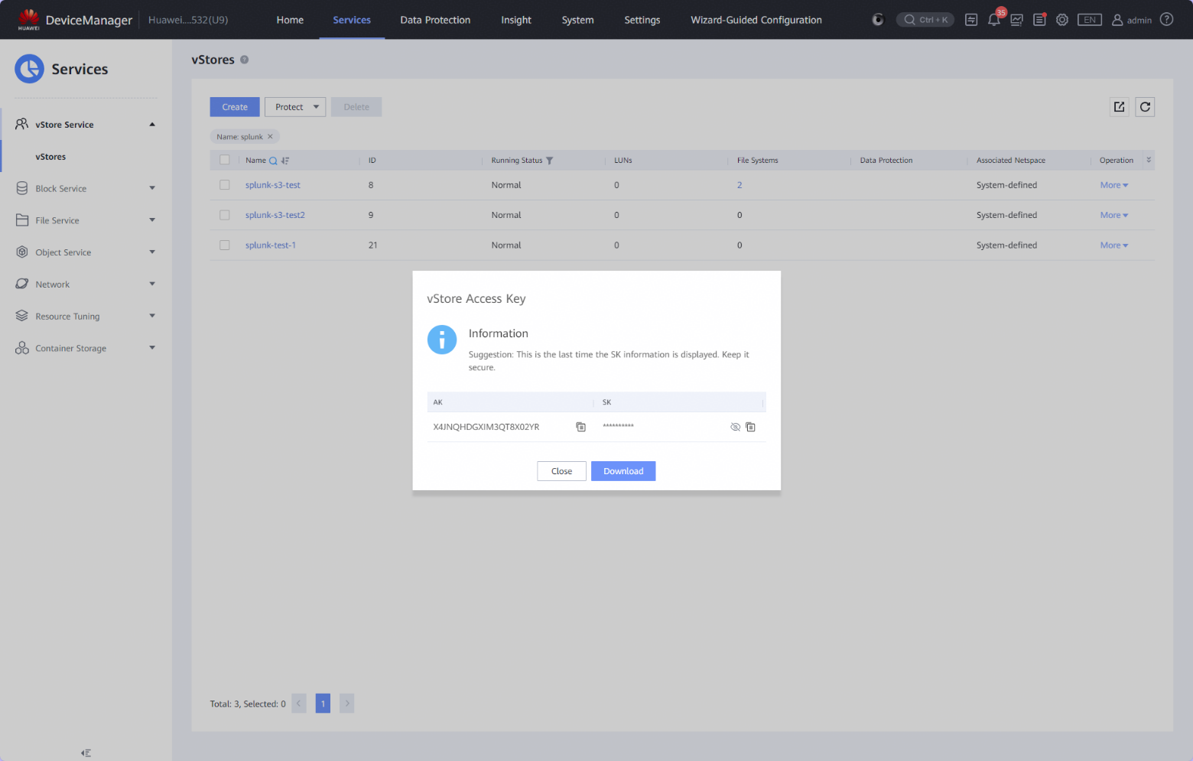Switch language using the EN button
Viewport: 1193px width, 761px height.
point(1090,20)
